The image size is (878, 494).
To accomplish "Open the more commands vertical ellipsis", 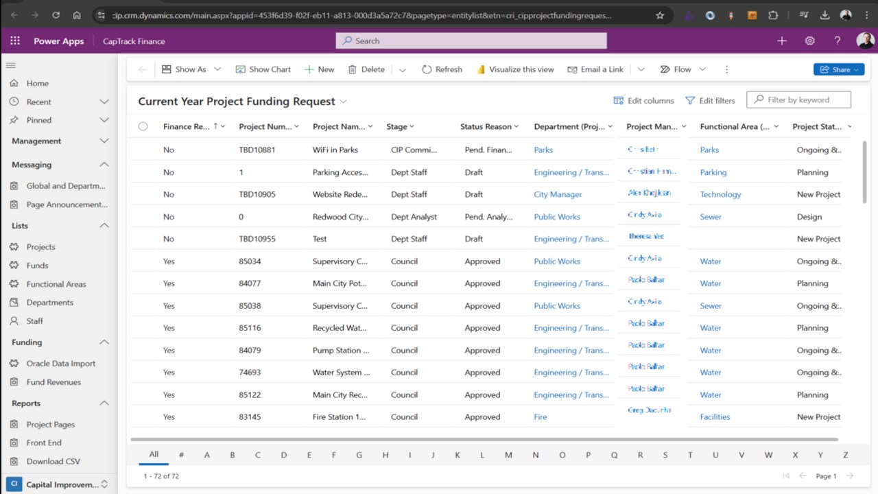I will tap(726, 69).
